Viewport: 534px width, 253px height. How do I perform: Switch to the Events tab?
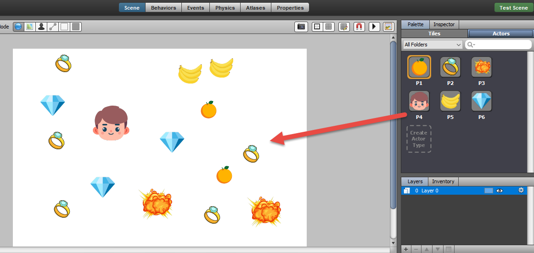click(x=196, y=7)
